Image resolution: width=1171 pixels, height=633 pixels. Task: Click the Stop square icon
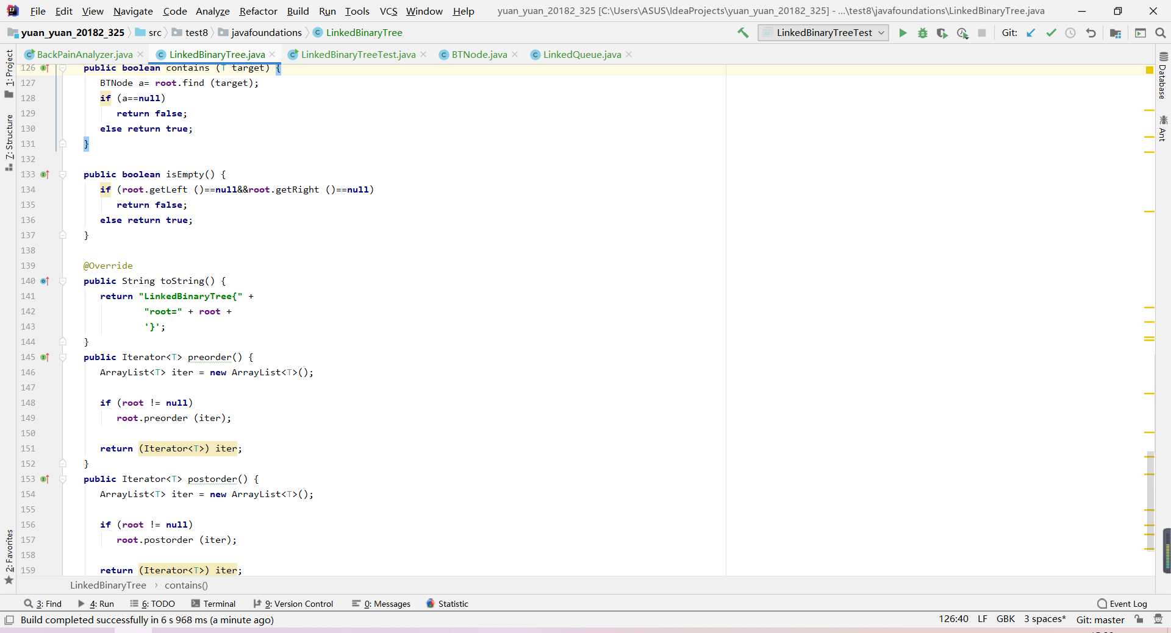point(982,33)
